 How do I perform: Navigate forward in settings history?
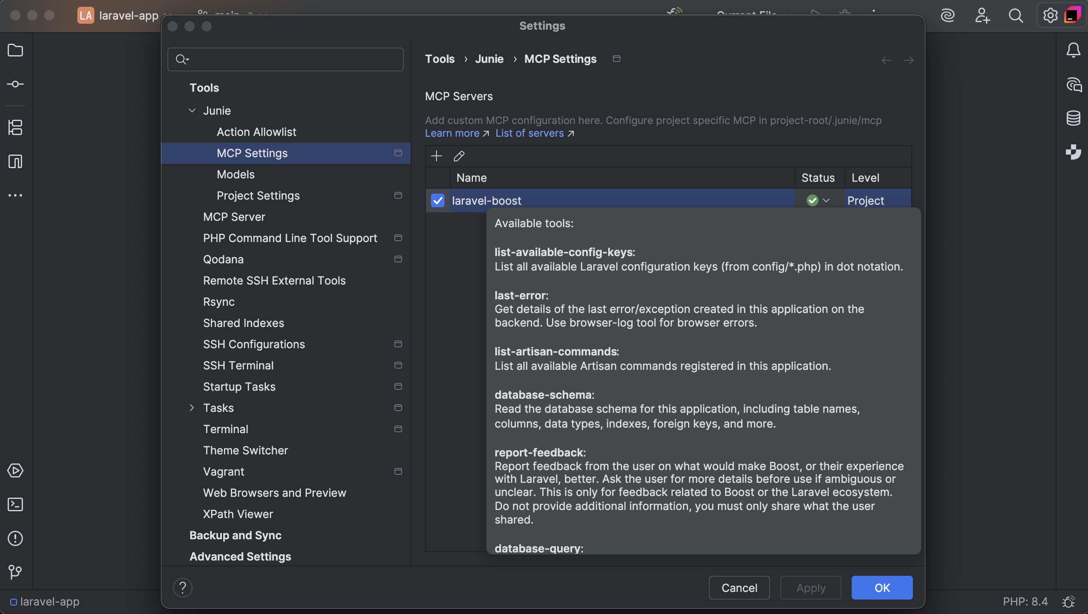[x=909, y=60]
